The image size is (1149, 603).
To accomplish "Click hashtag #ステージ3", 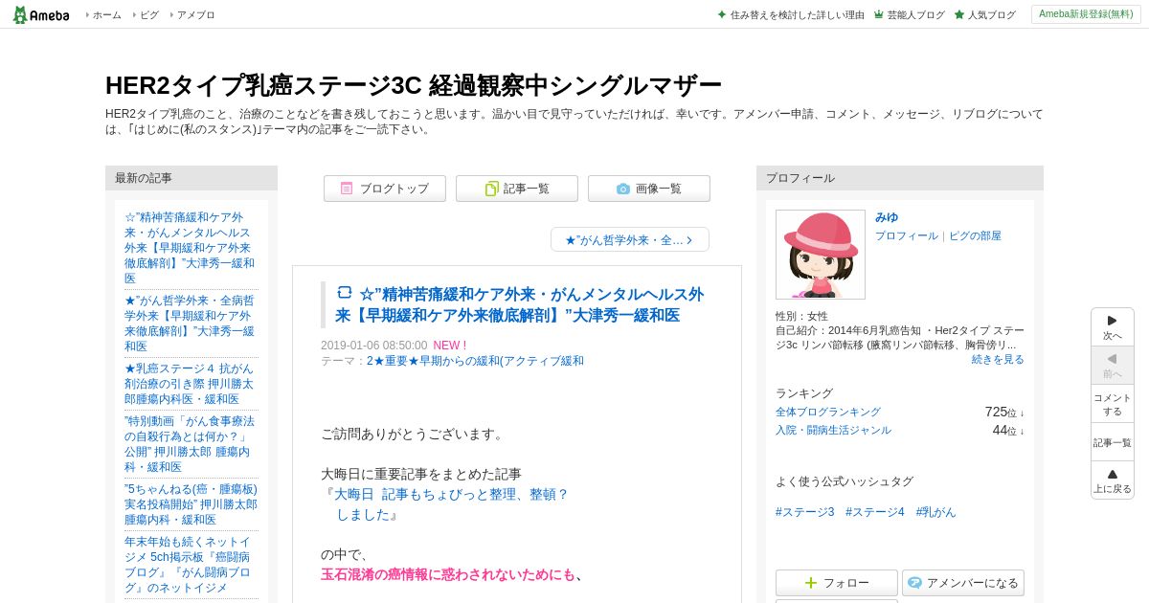I will click(x=805, y=512).
